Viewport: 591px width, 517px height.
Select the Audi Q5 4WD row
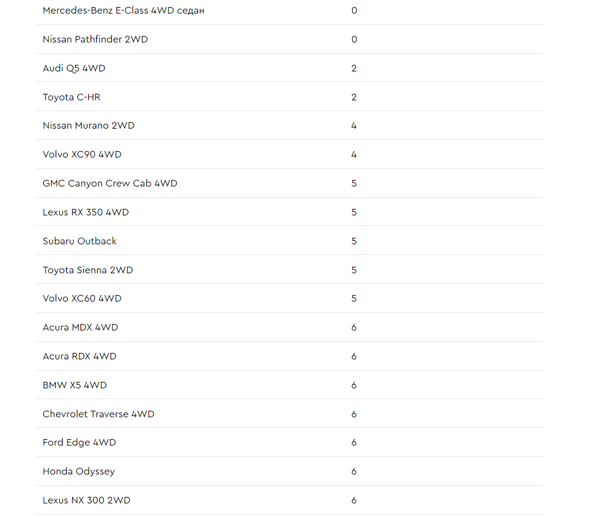290,68
